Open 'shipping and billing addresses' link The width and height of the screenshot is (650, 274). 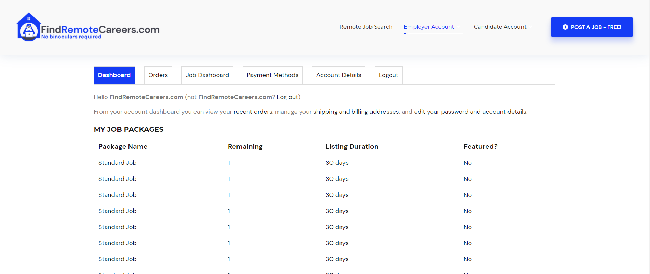point(356,112)
